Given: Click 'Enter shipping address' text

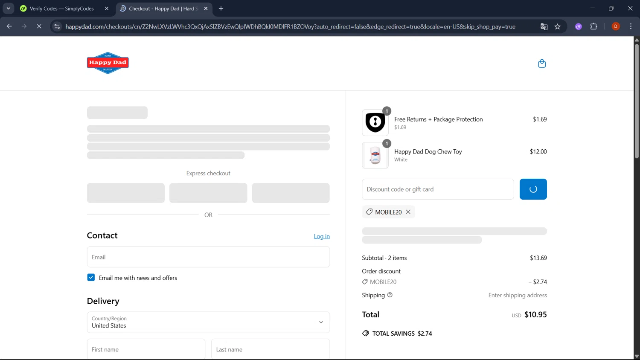Looking at the screenshot, I should tap(518, 295).
